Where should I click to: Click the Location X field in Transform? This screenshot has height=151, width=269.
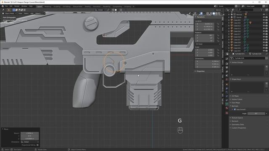[205, 24]
